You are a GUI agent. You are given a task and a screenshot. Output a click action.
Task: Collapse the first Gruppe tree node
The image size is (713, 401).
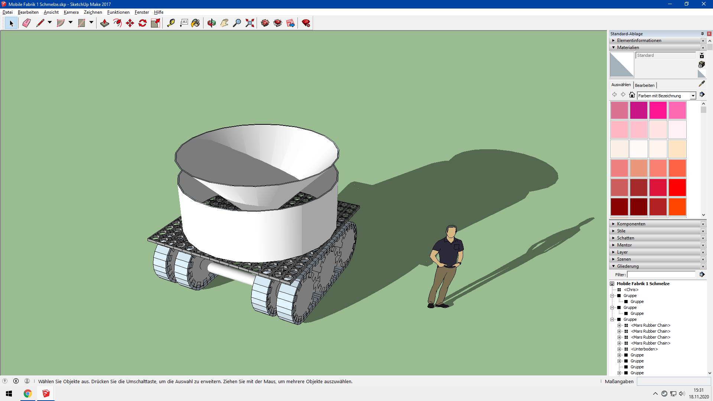pos(612,296)
